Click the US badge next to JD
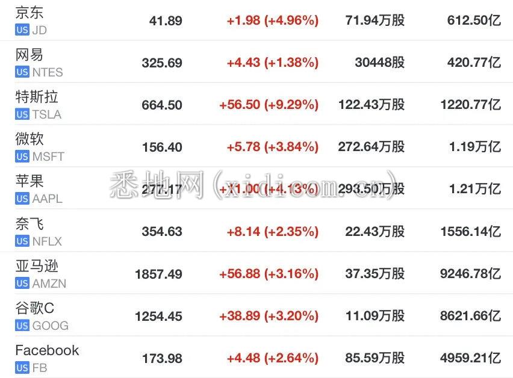Screen dimensions: 513x378 pos(22,30)
